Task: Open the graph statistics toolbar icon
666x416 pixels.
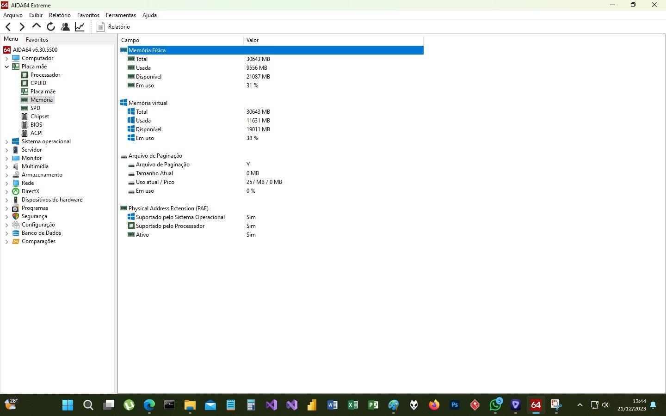Action: coord(80,27)
